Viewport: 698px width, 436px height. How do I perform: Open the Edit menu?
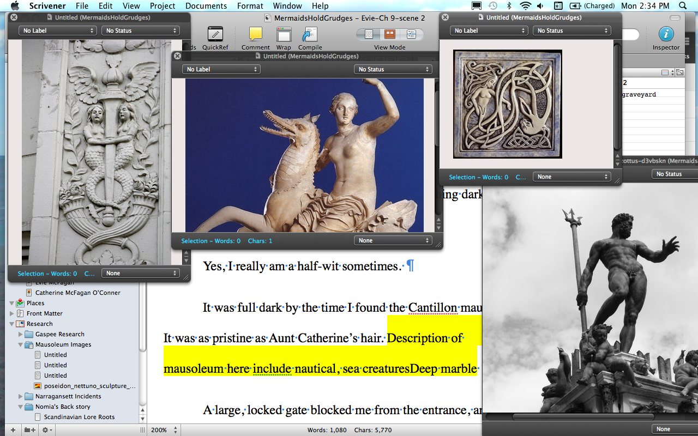point(106,6)
